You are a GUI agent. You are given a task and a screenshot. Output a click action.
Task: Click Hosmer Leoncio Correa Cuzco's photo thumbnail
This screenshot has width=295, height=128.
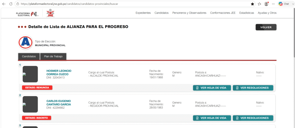pos(30,74)
